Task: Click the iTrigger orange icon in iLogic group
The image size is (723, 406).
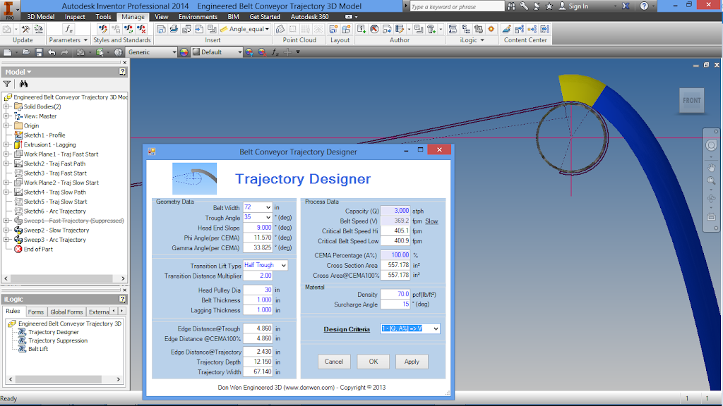Action: tap(491, 29)
